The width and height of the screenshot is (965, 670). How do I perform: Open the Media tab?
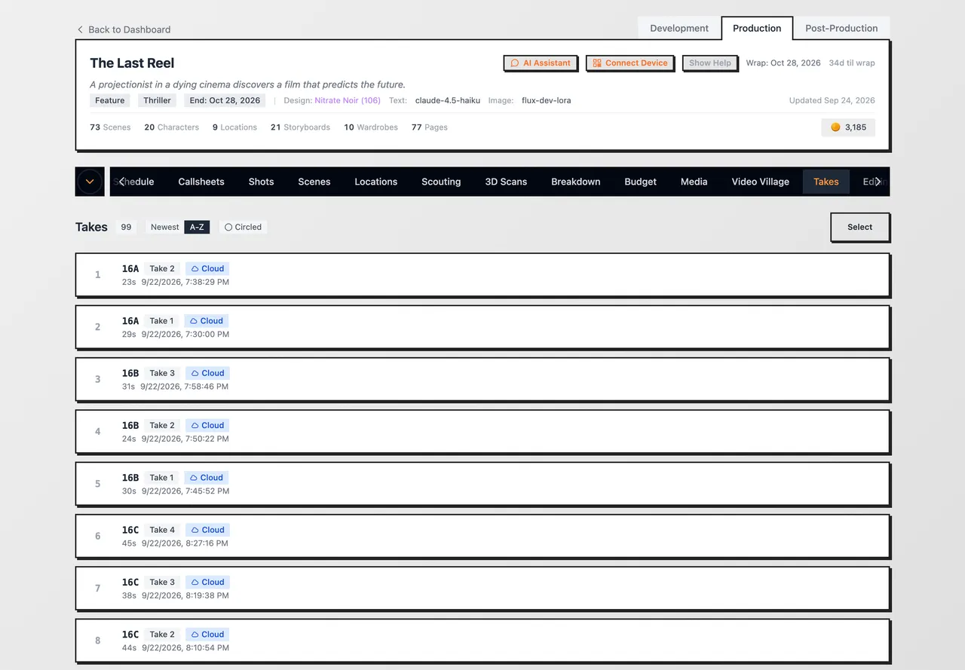coord(694,182)
